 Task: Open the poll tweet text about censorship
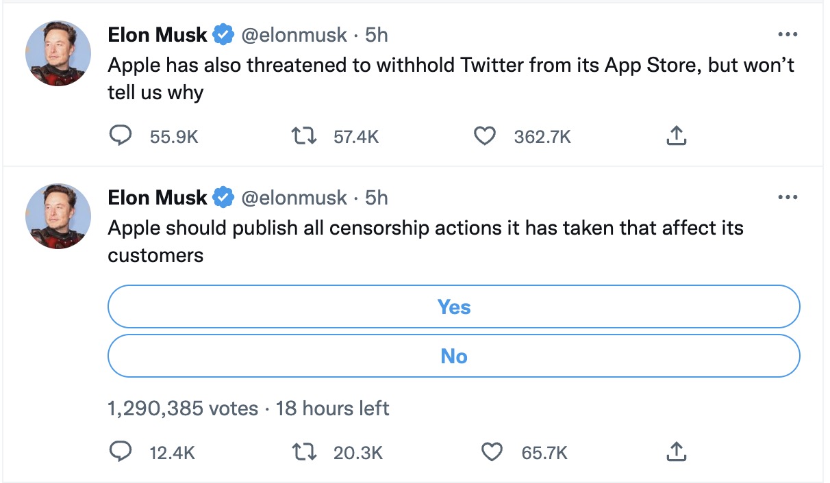click(425, 241)
